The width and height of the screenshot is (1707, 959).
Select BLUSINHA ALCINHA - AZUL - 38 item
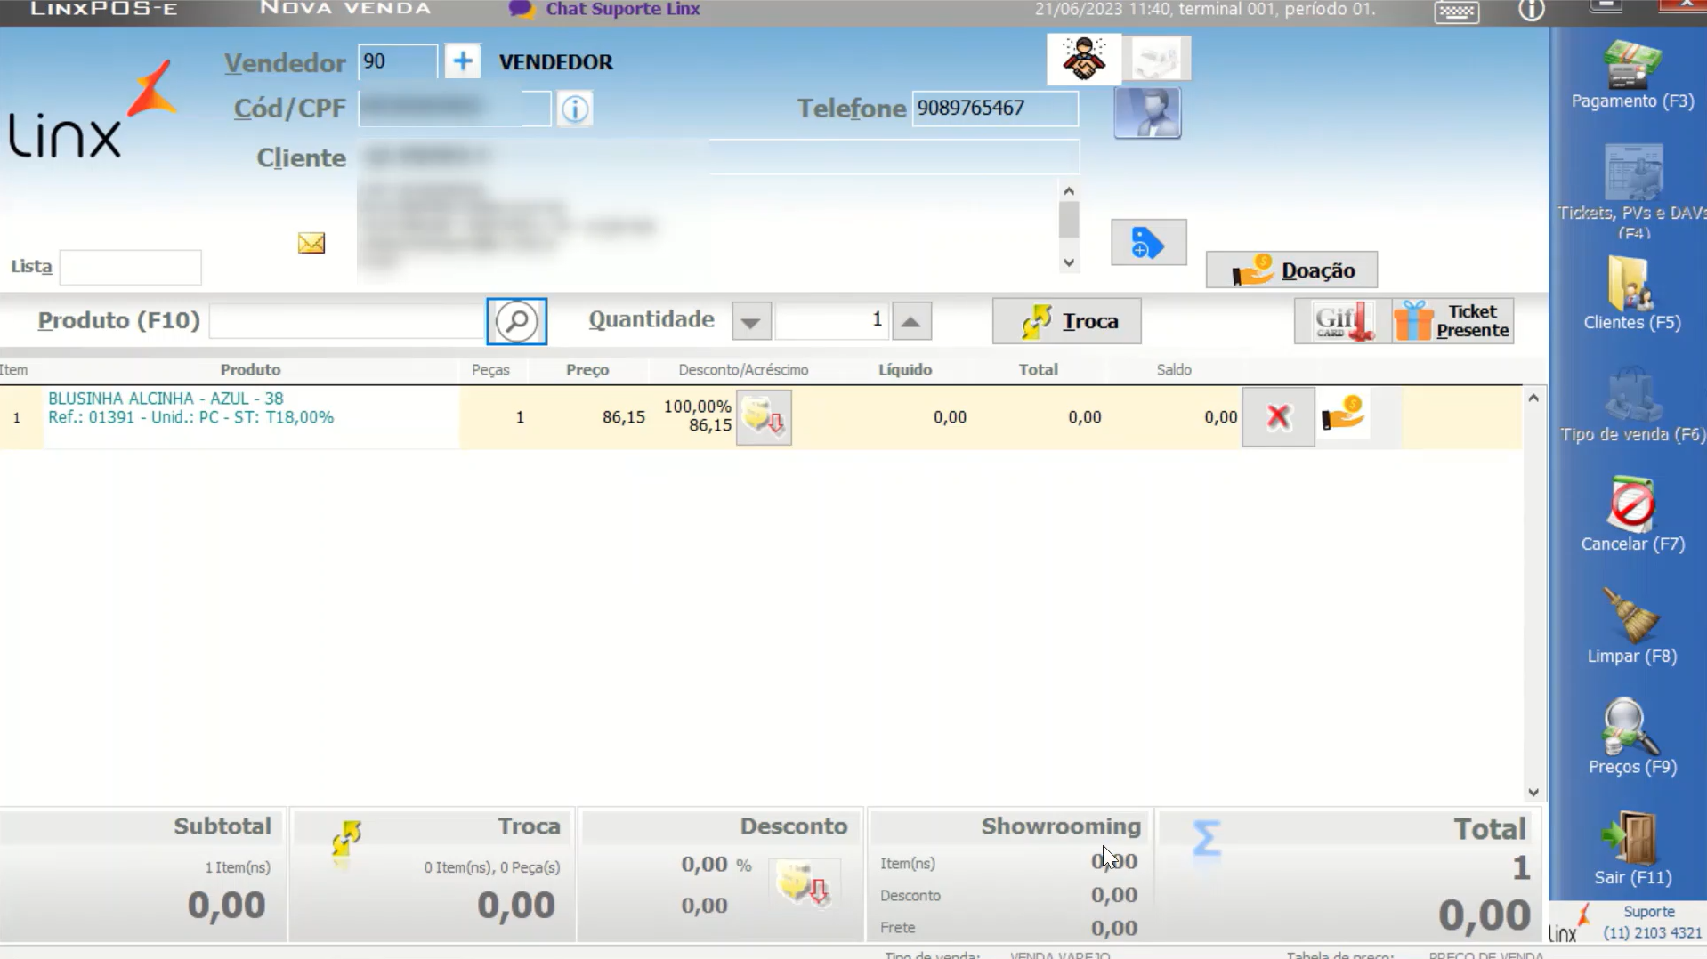(166, 399)
